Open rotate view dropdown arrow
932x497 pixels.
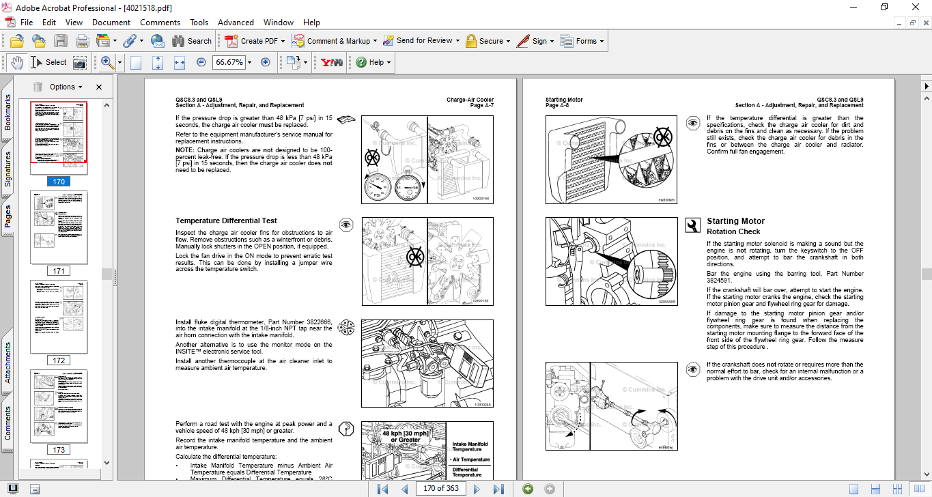click(x=305, y=62)
